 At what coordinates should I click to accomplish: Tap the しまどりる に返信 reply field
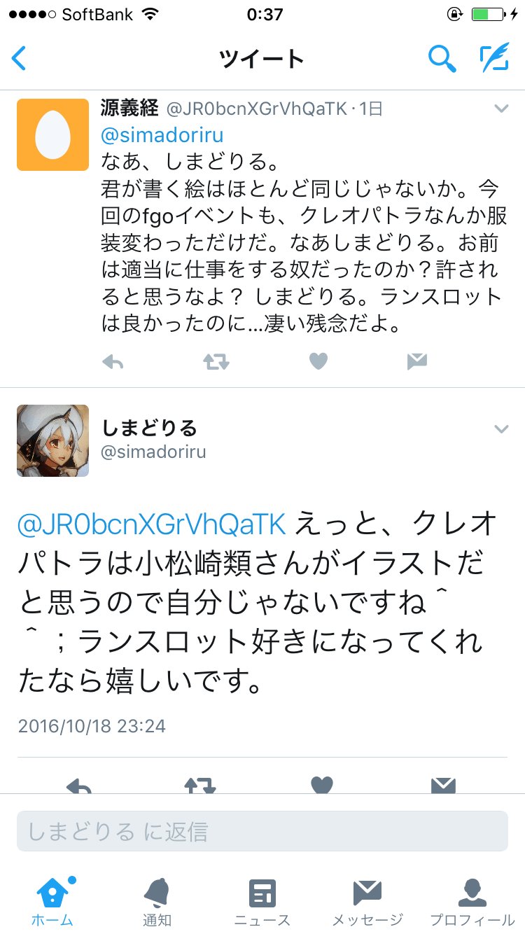262,831
